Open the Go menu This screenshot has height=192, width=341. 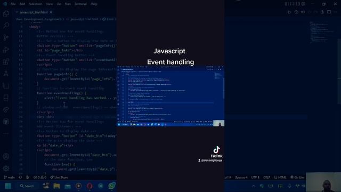coord(59,4)
